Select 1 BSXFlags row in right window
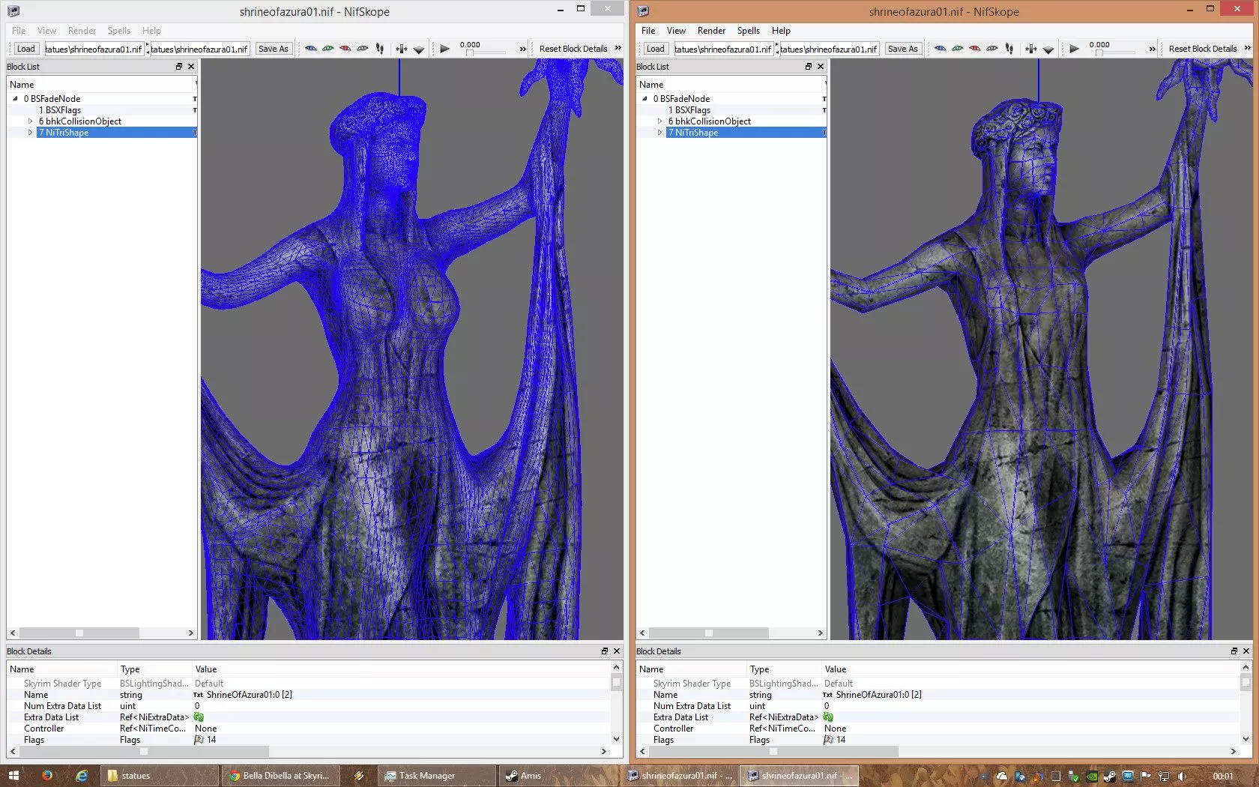Viewport: 1259px width, 787px height. [731, 110]
